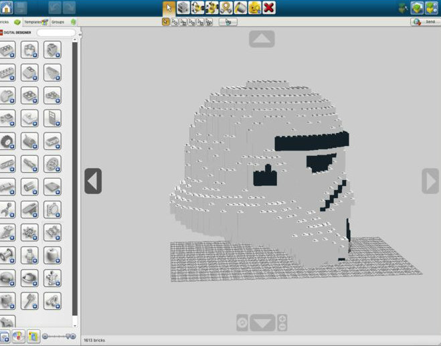The height and width of the screenshot is (346, 441).
Task: Open the Templates tab
Action: coord(36,22)
